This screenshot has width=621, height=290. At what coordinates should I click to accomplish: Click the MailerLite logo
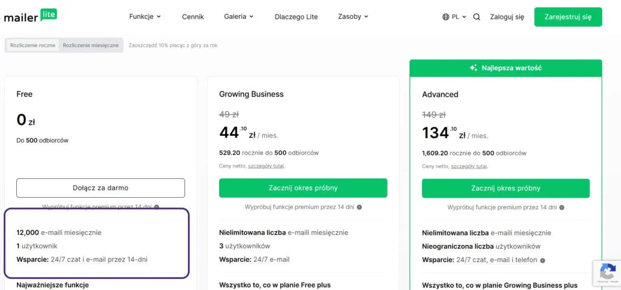30,16
